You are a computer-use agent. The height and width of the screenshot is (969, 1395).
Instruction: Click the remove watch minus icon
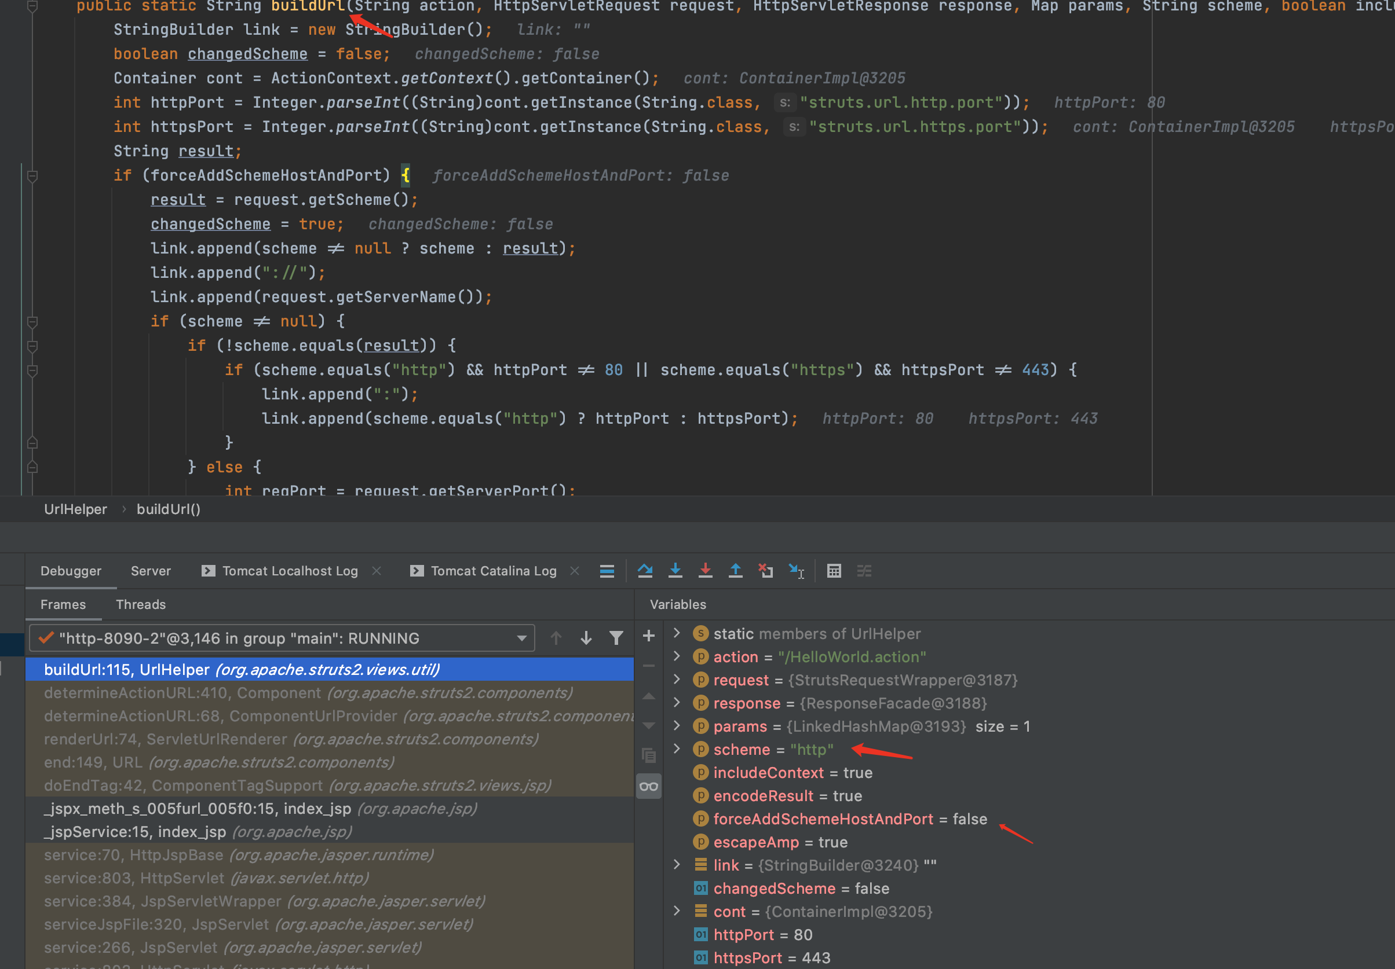[x=648, y=666]
